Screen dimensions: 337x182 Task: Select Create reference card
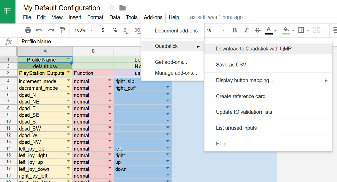coord(268,96)
